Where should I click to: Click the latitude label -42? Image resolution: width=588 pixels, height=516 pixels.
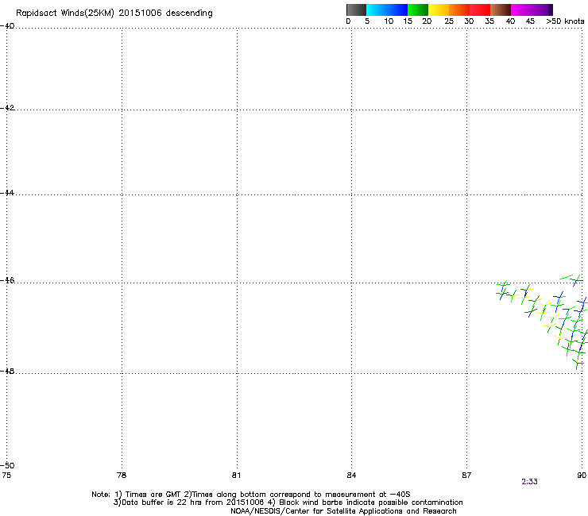point(7,107)
